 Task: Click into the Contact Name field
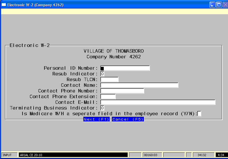click(139, 85)
